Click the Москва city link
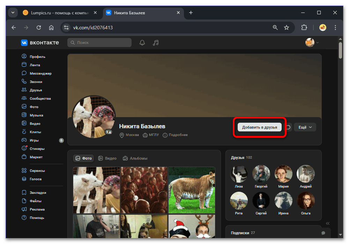Image resolution: width=349 pixels, height=244 pixels. [x=129, y=135]
